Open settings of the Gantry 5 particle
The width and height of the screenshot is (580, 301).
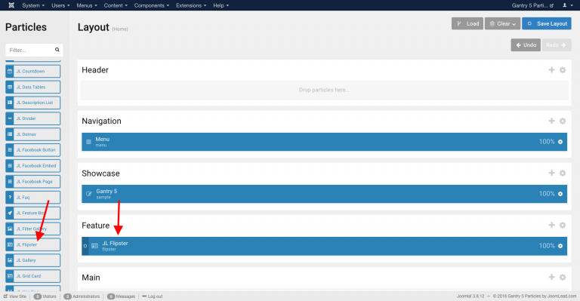pos(560,194)
